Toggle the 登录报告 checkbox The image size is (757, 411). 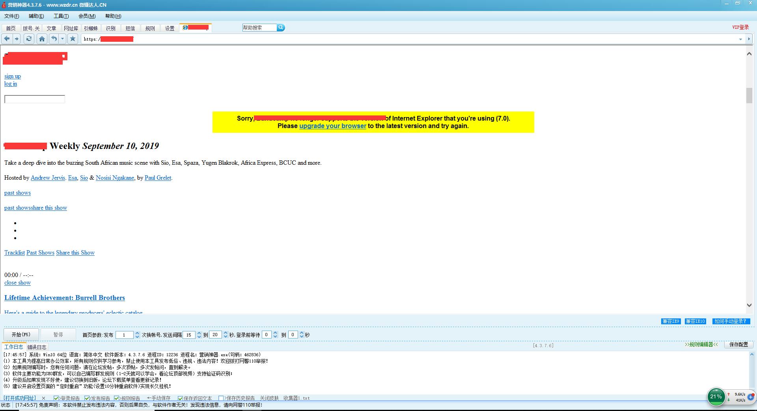pyautogui.click(x=56, y=398)
